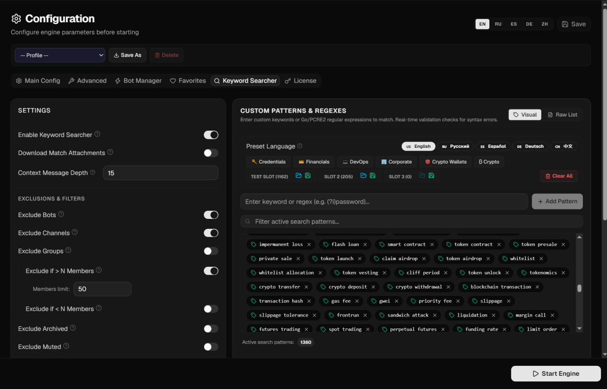Viewport: 607px width, 389px height.
Task: Delete the 'gwei' pattern tag
Action: tap(396, 301)
